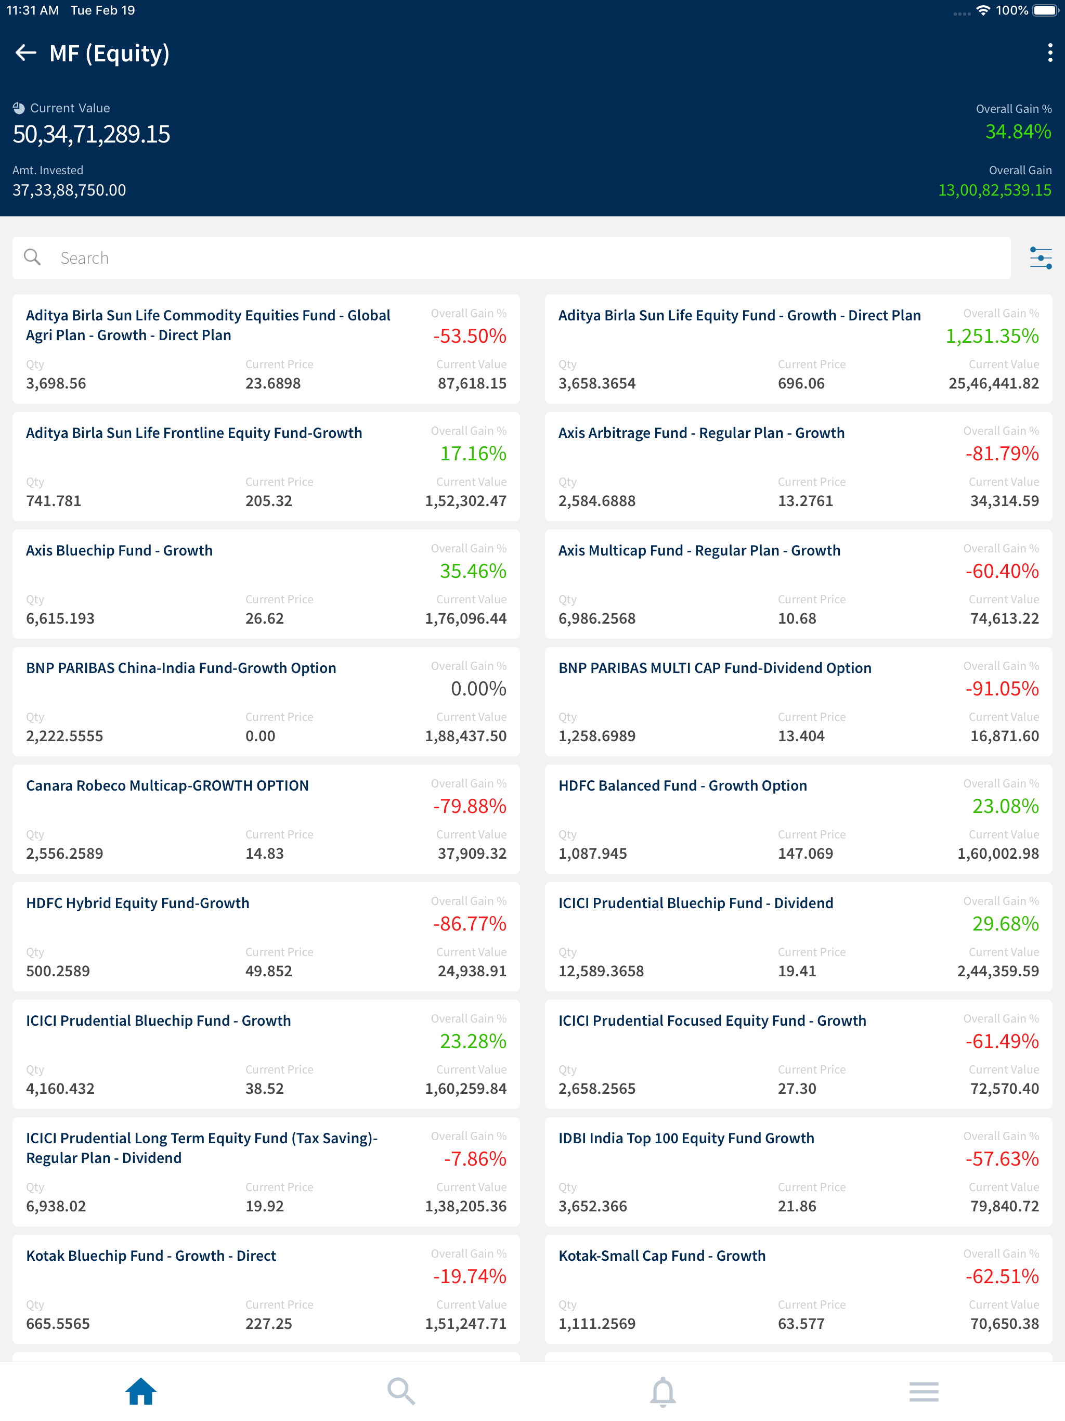
Task: Select Axis Bluechip Fund - Growth
Action: 266,584
